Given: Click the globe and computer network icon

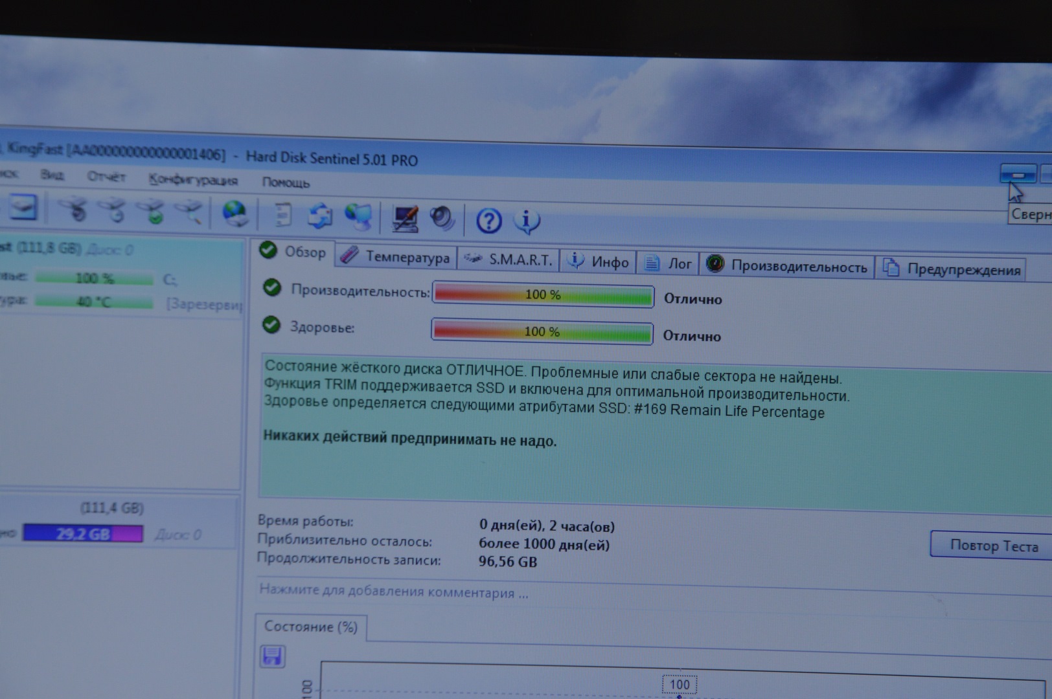Looking at the screenshot, I should pyautogui.click(x=358, y=217).
